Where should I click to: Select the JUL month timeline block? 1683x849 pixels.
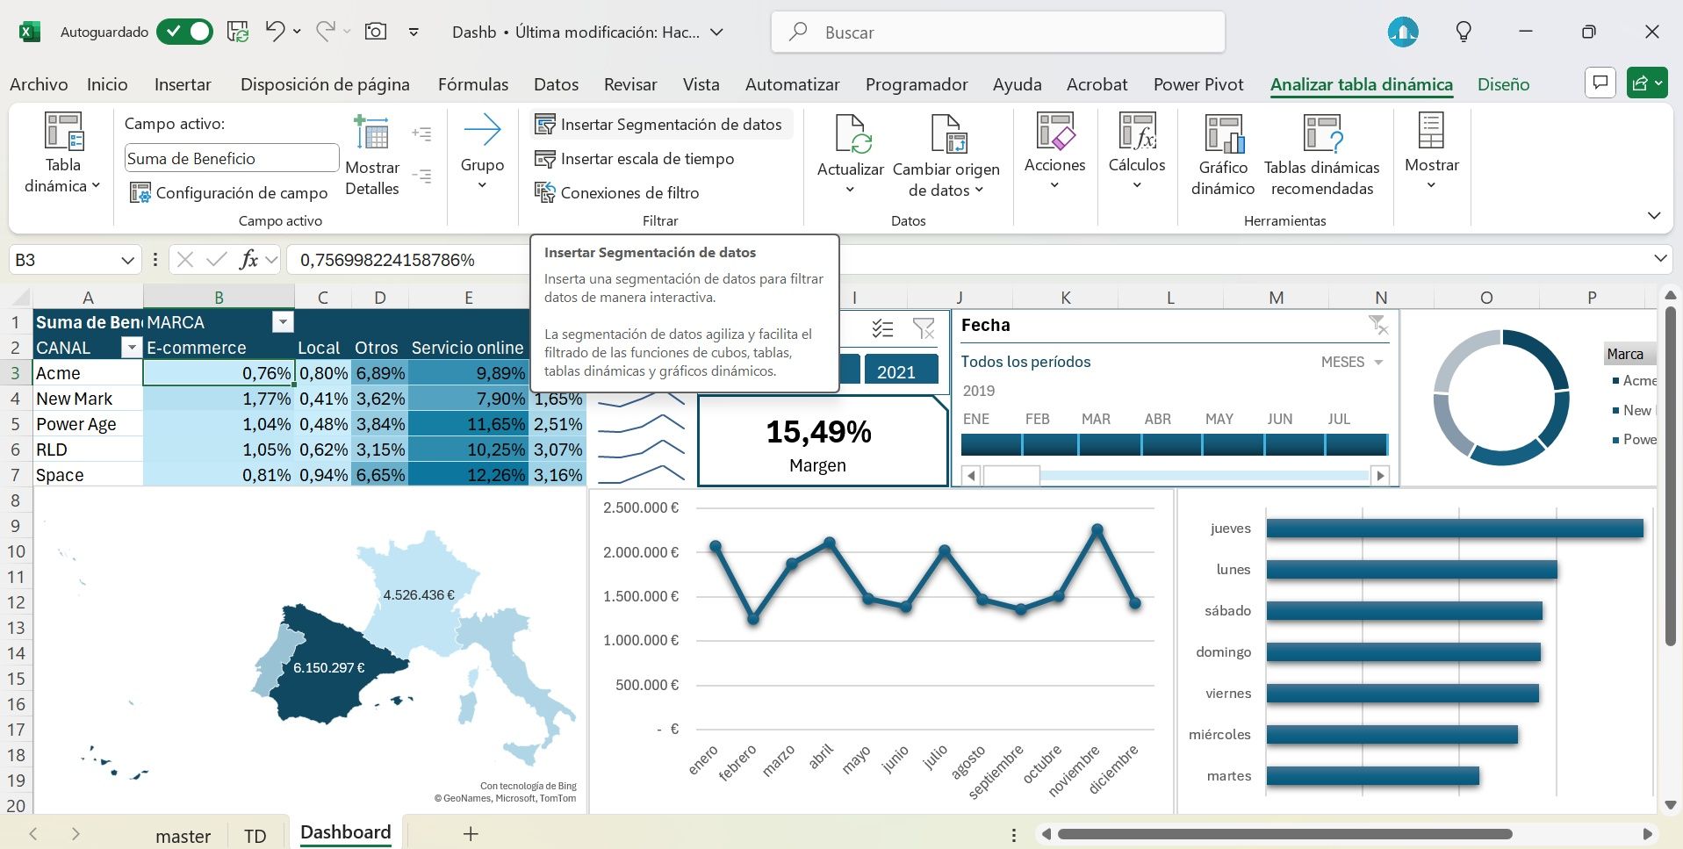click(x=1356, y=444)
